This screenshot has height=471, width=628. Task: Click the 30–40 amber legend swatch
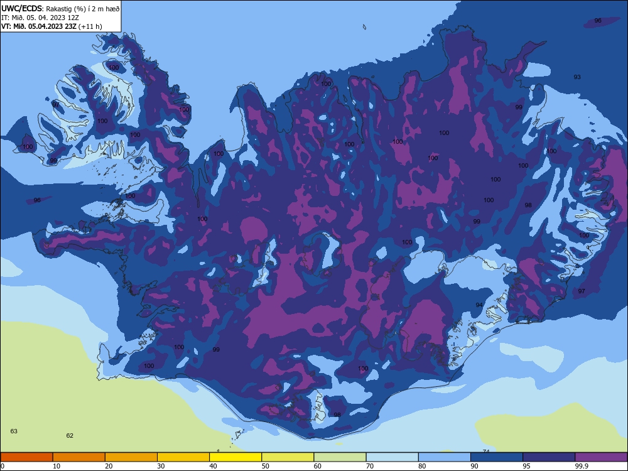183,457
